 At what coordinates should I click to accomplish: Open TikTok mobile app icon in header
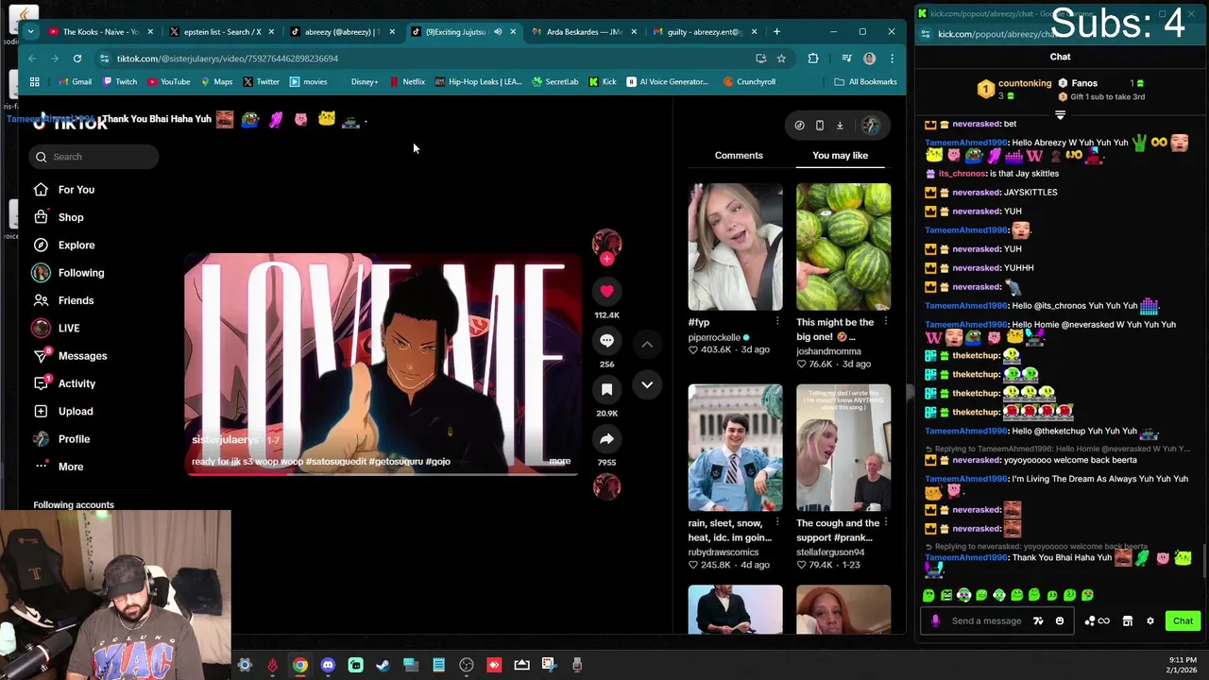(819, 125)
